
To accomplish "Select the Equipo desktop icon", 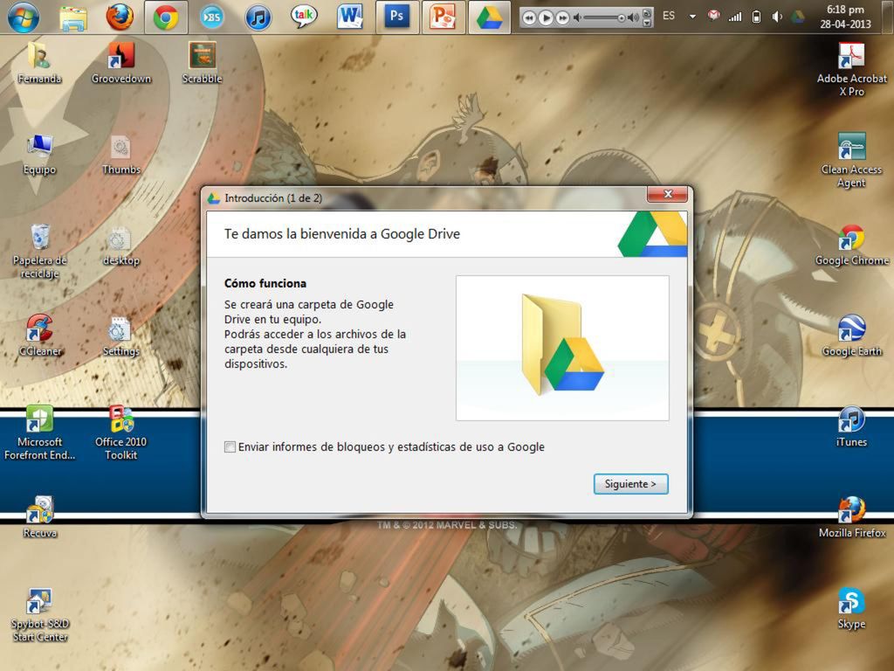I will pos(39,155).
